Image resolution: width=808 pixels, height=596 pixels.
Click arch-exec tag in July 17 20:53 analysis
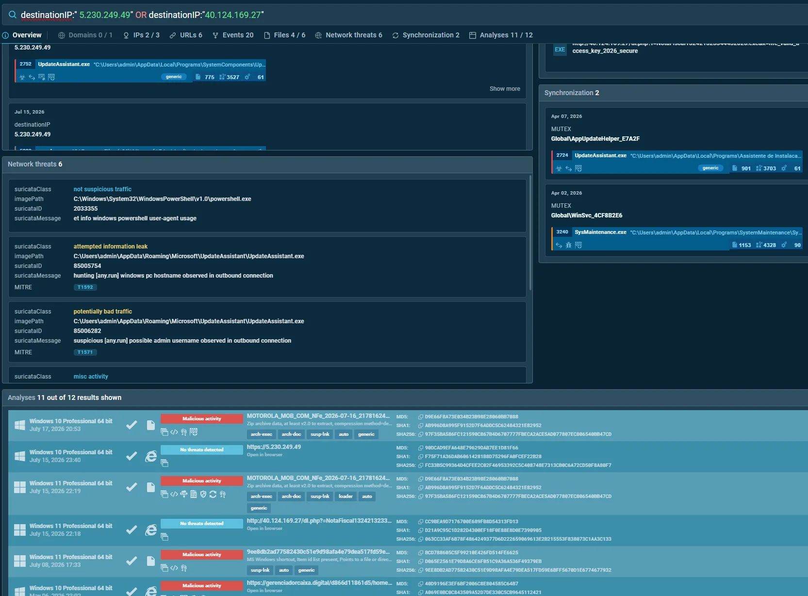pyautogui.click(x=261, y=434)
